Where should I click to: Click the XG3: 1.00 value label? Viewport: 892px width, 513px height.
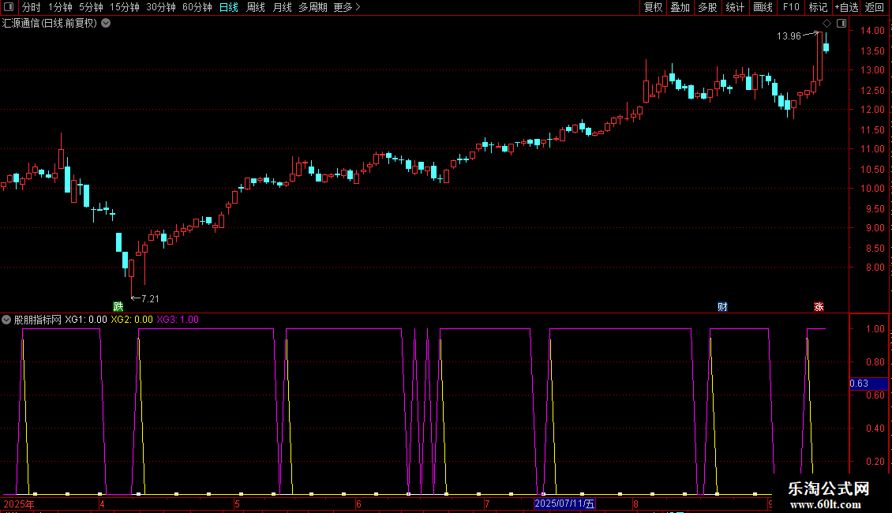point(178,320)
